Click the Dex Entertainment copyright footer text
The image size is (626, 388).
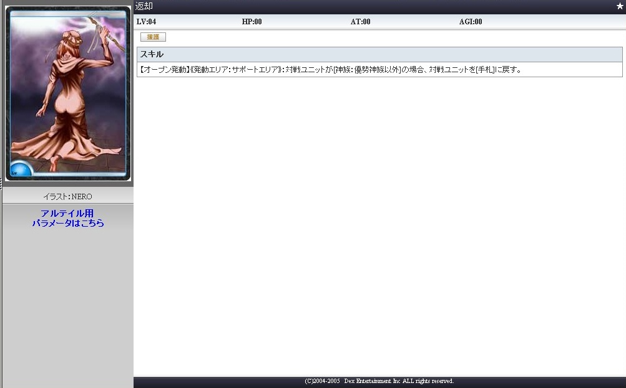[379, 381]
